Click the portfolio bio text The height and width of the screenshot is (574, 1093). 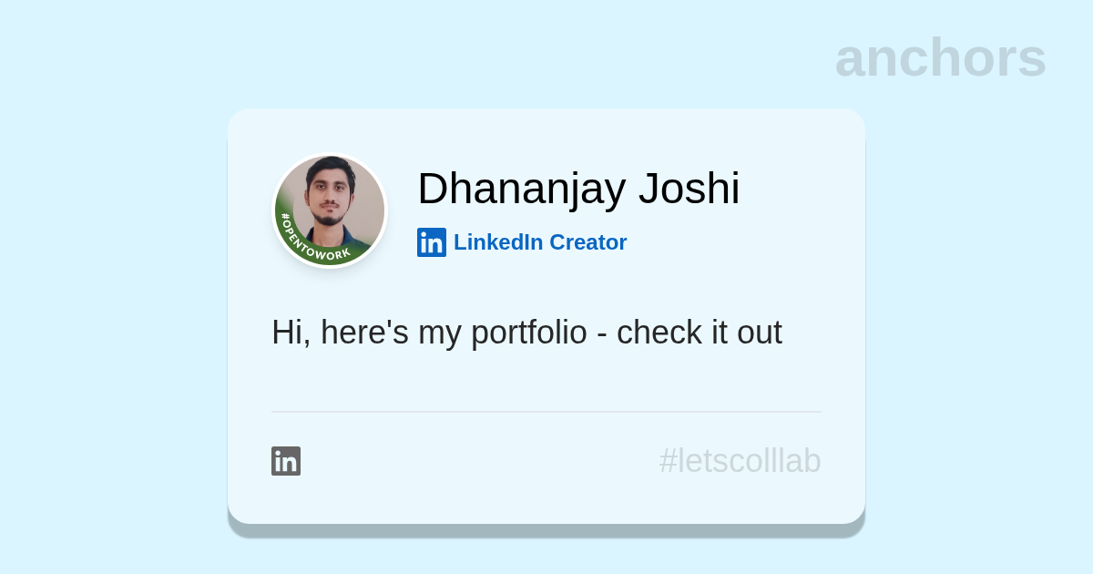526,333
